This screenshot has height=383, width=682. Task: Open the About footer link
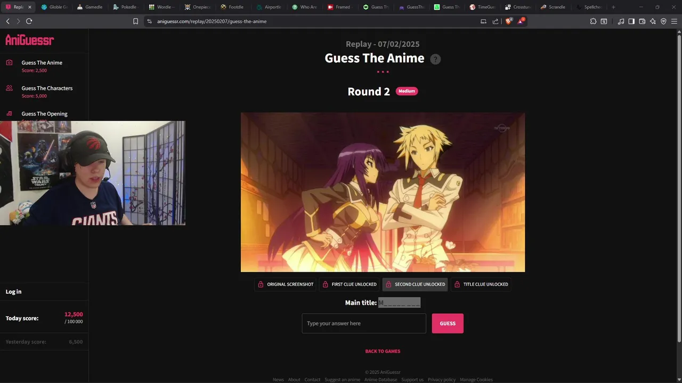point(294,379)
